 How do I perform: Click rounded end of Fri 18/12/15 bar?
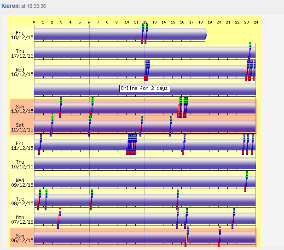tap(205, 34)
